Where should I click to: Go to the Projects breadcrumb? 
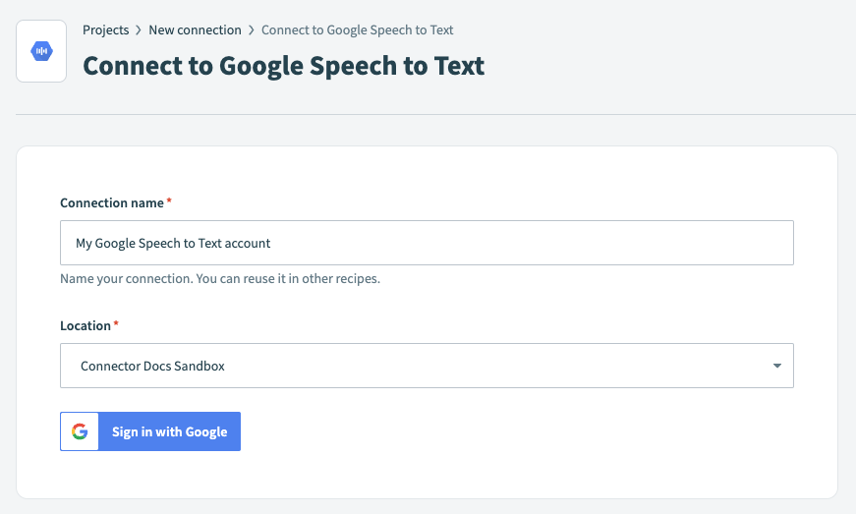point(105,30)
